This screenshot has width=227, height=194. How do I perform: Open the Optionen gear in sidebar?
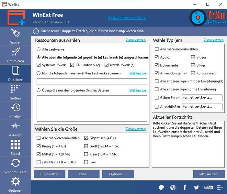(x=15, y=184)
